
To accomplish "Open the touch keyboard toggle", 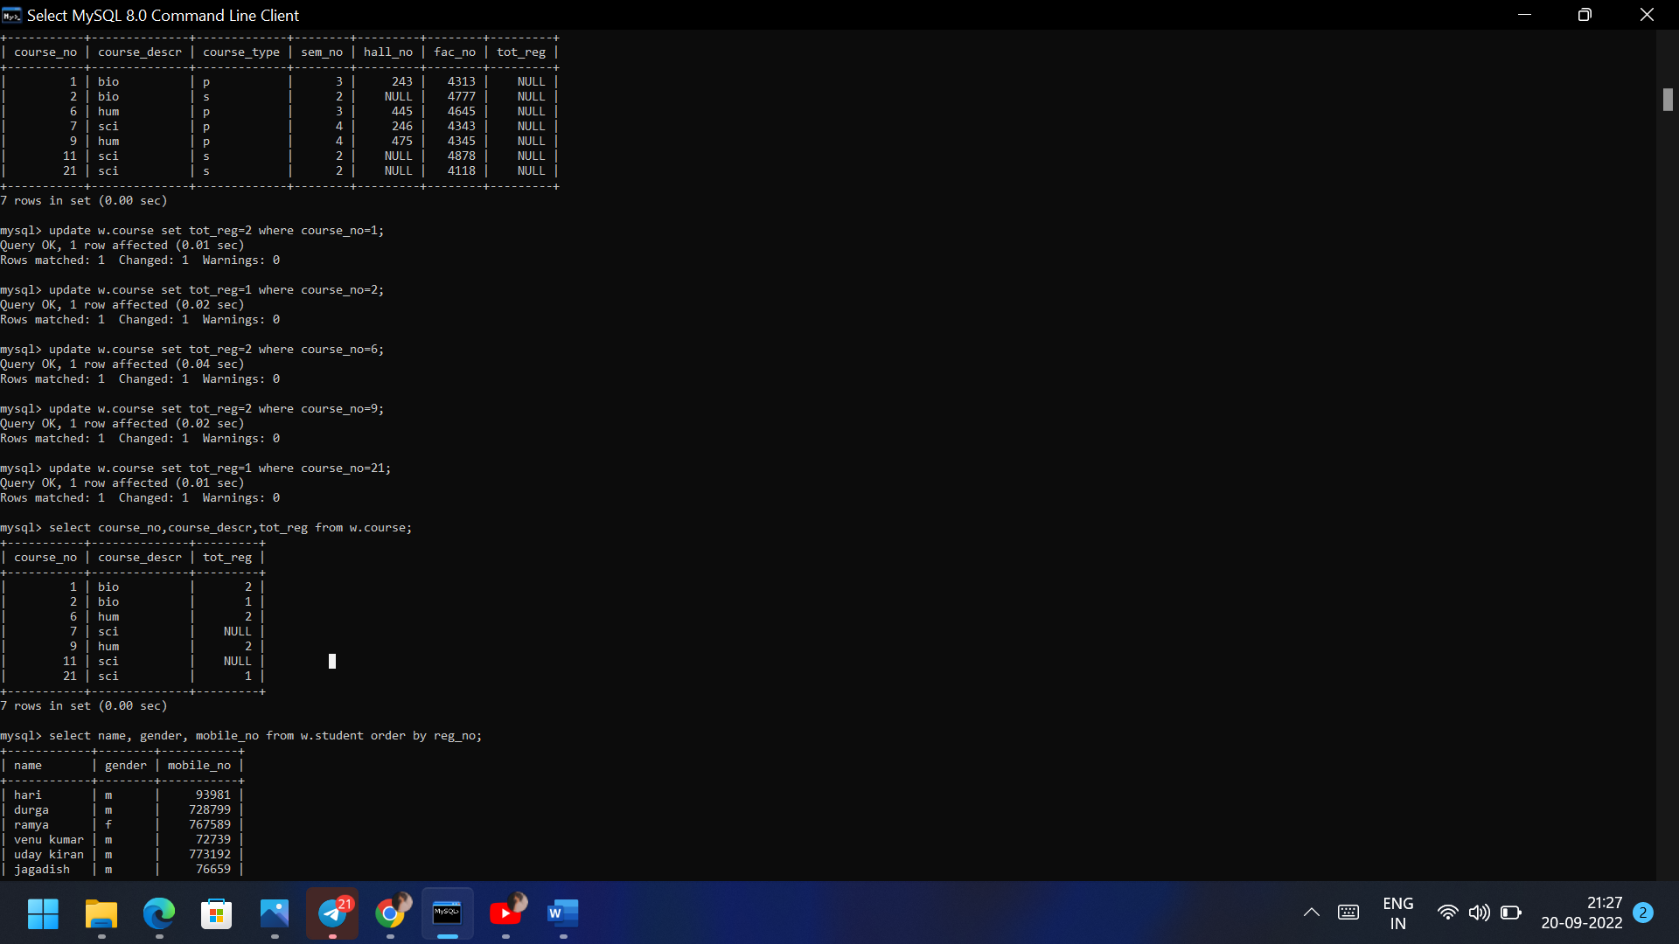I will coord(1348,913).
